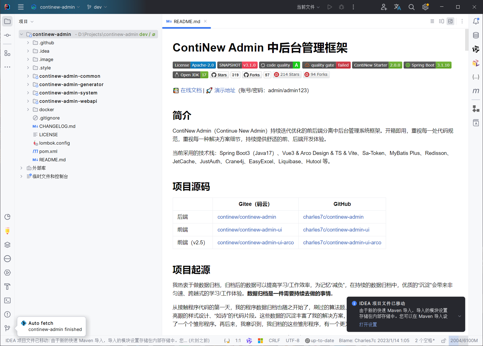Open the Maven tool window
The image size is (483, 346).
476,91
